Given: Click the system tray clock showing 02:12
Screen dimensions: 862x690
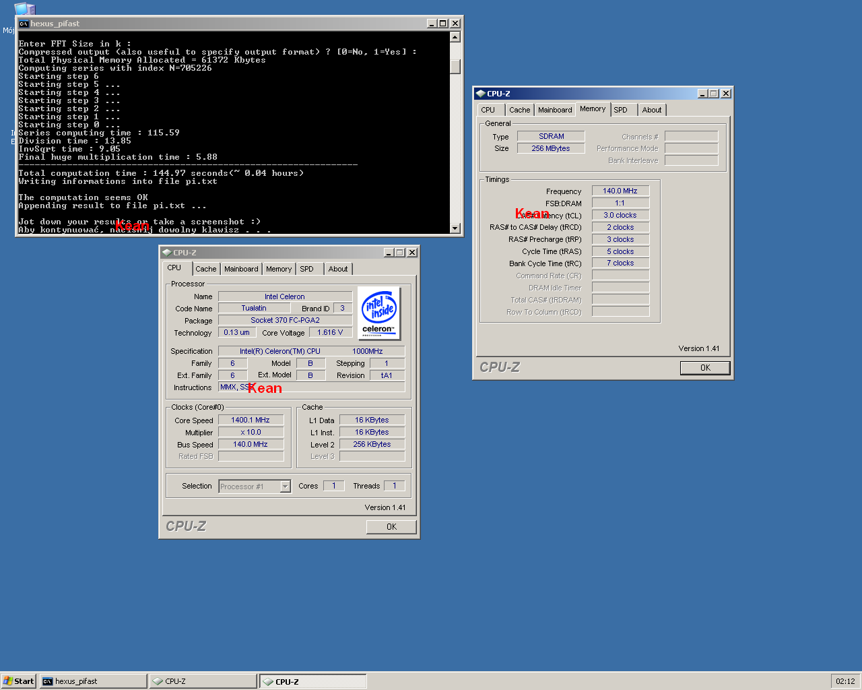Looking at the screenshot, I should tap(845, 681).
